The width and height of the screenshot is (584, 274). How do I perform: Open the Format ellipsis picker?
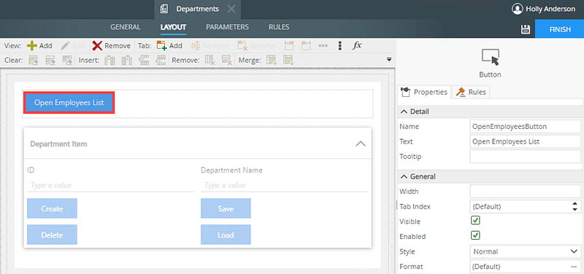tap(574, 267)
